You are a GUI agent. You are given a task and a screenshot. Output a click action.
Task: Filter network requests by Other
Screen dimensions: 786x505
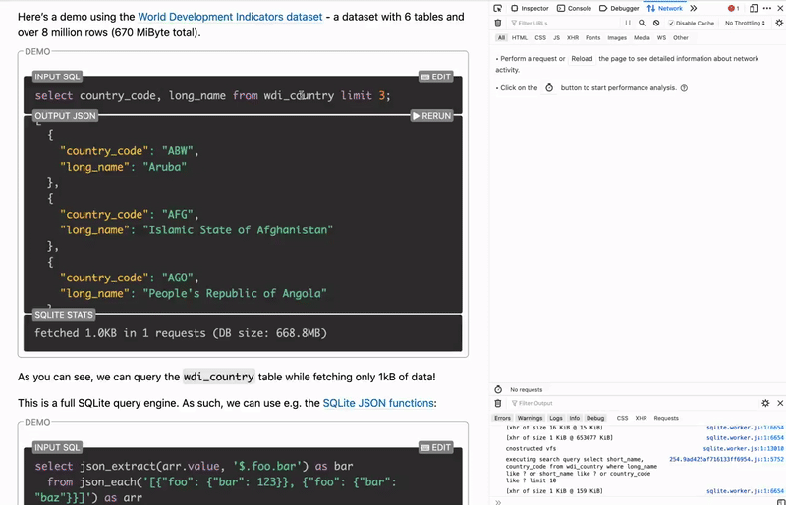point(681,38)
